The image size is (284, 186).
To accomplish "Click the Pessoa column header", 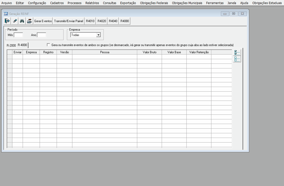I will 105,52.
